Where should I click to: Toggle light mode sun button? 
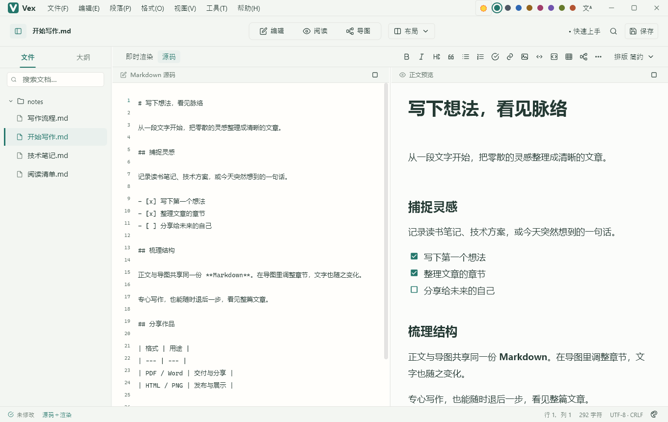483,8
